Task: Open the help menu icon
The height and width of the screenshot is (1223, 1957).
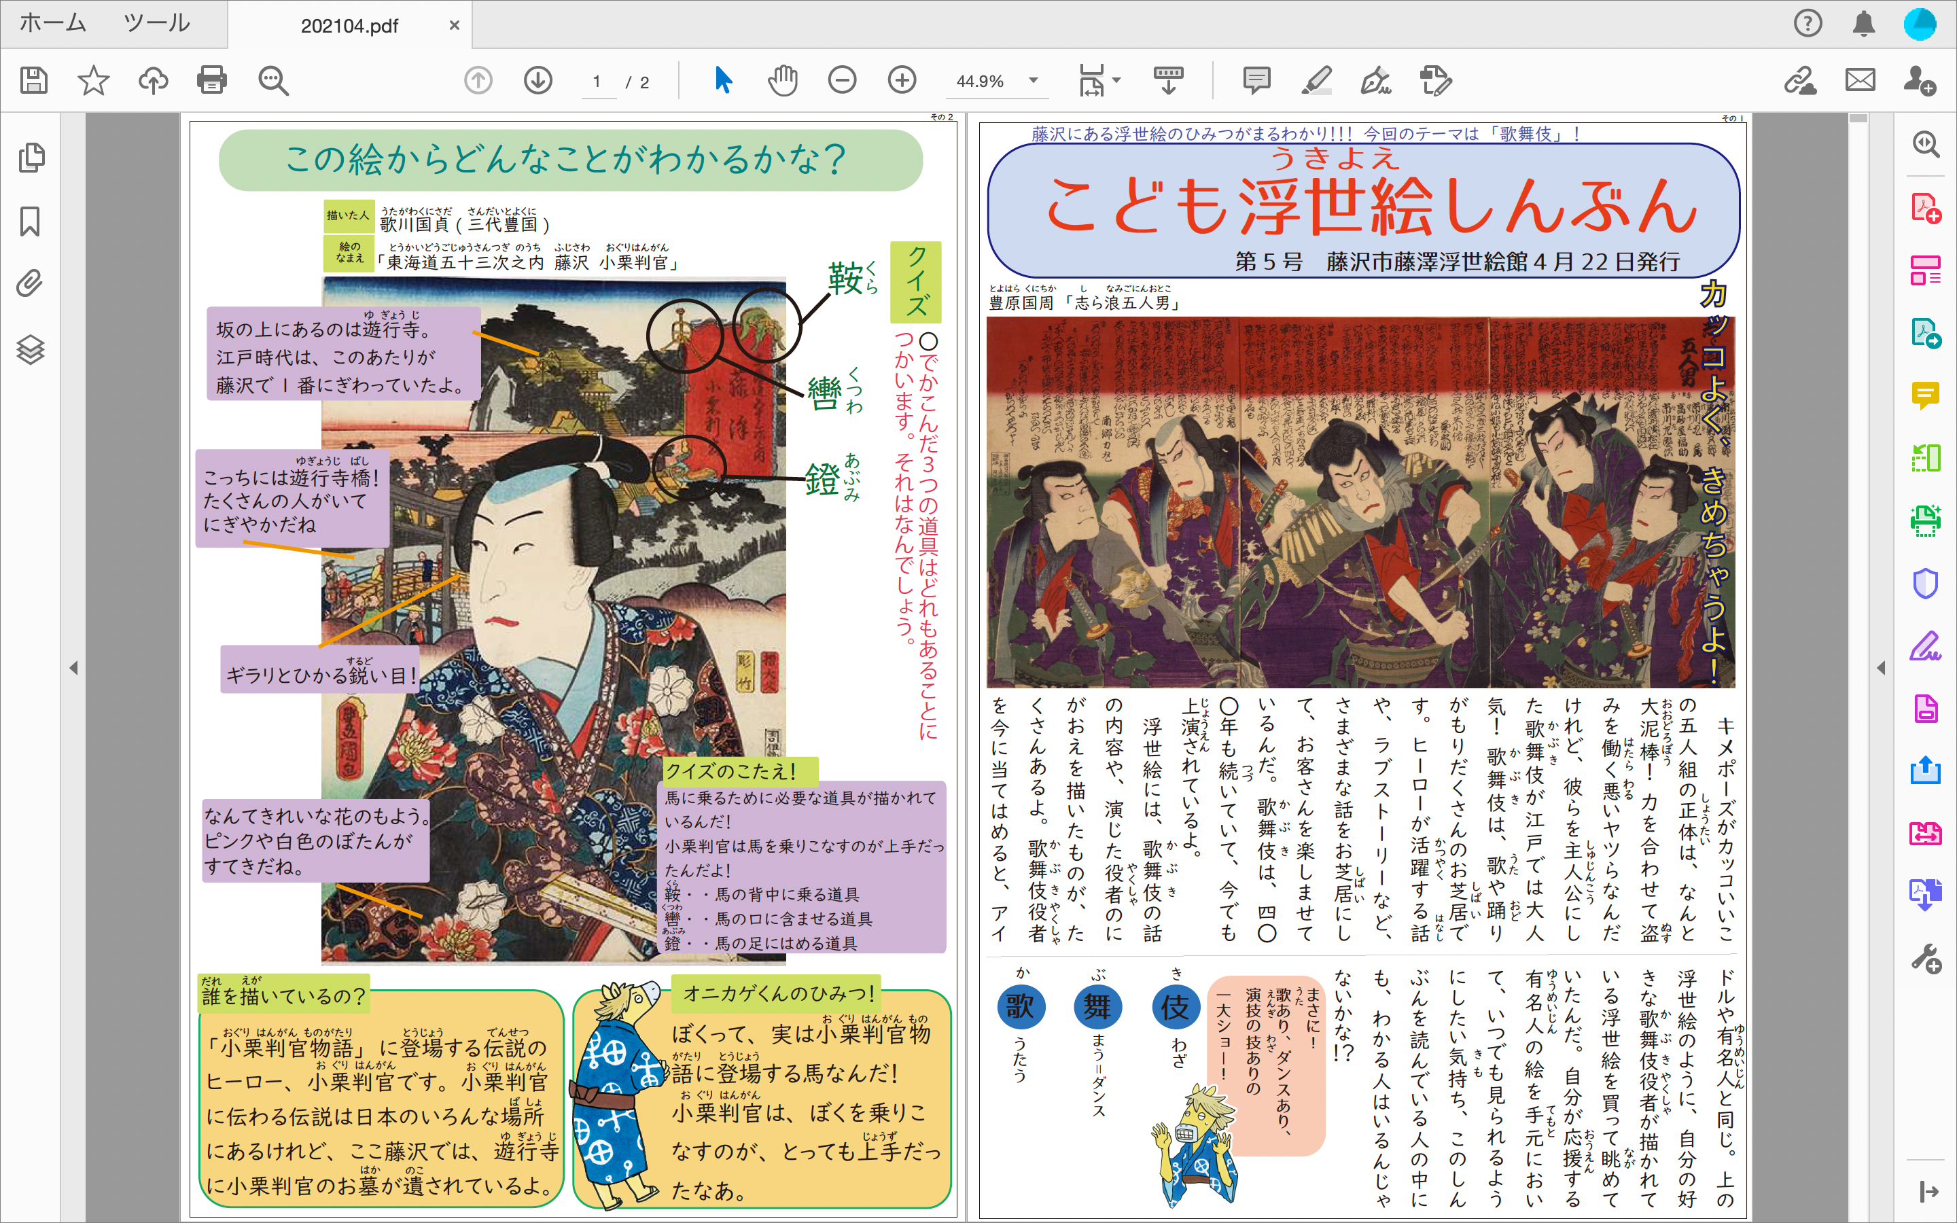Action: pos(1808,24)
